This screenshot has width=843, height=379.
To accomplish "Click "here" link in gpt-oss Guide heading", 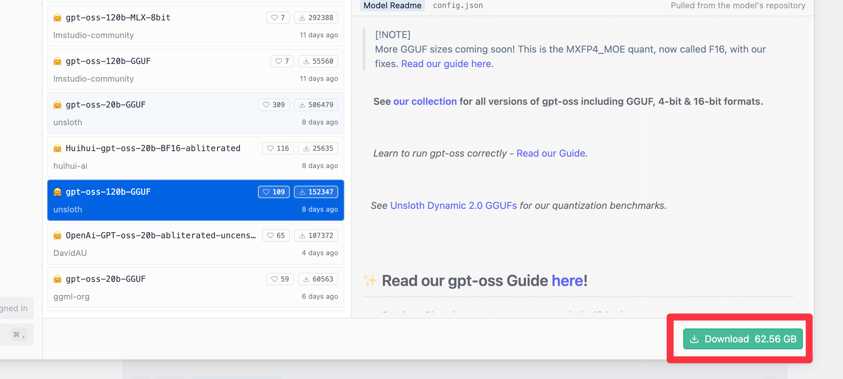I will [x=567, y=281].
